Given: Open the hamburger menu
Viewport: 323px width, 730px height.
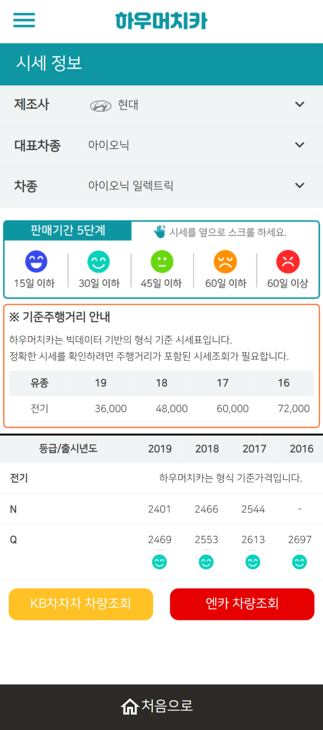Looking at the screenshot, I should pos(24,20).
